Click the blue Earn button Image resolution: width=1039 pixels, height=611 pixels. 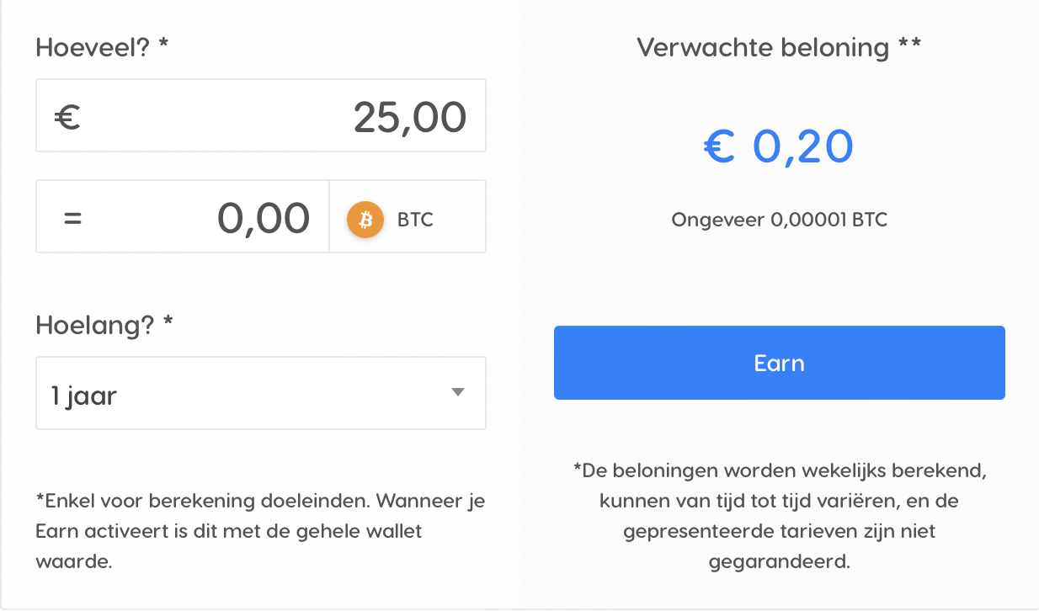[780, 363]
